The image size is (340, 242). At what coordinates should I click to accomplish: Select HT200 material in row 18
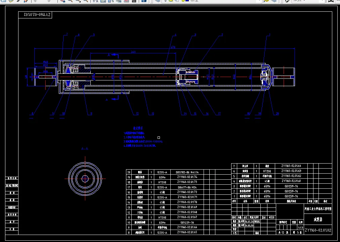[x=162, y=182]
